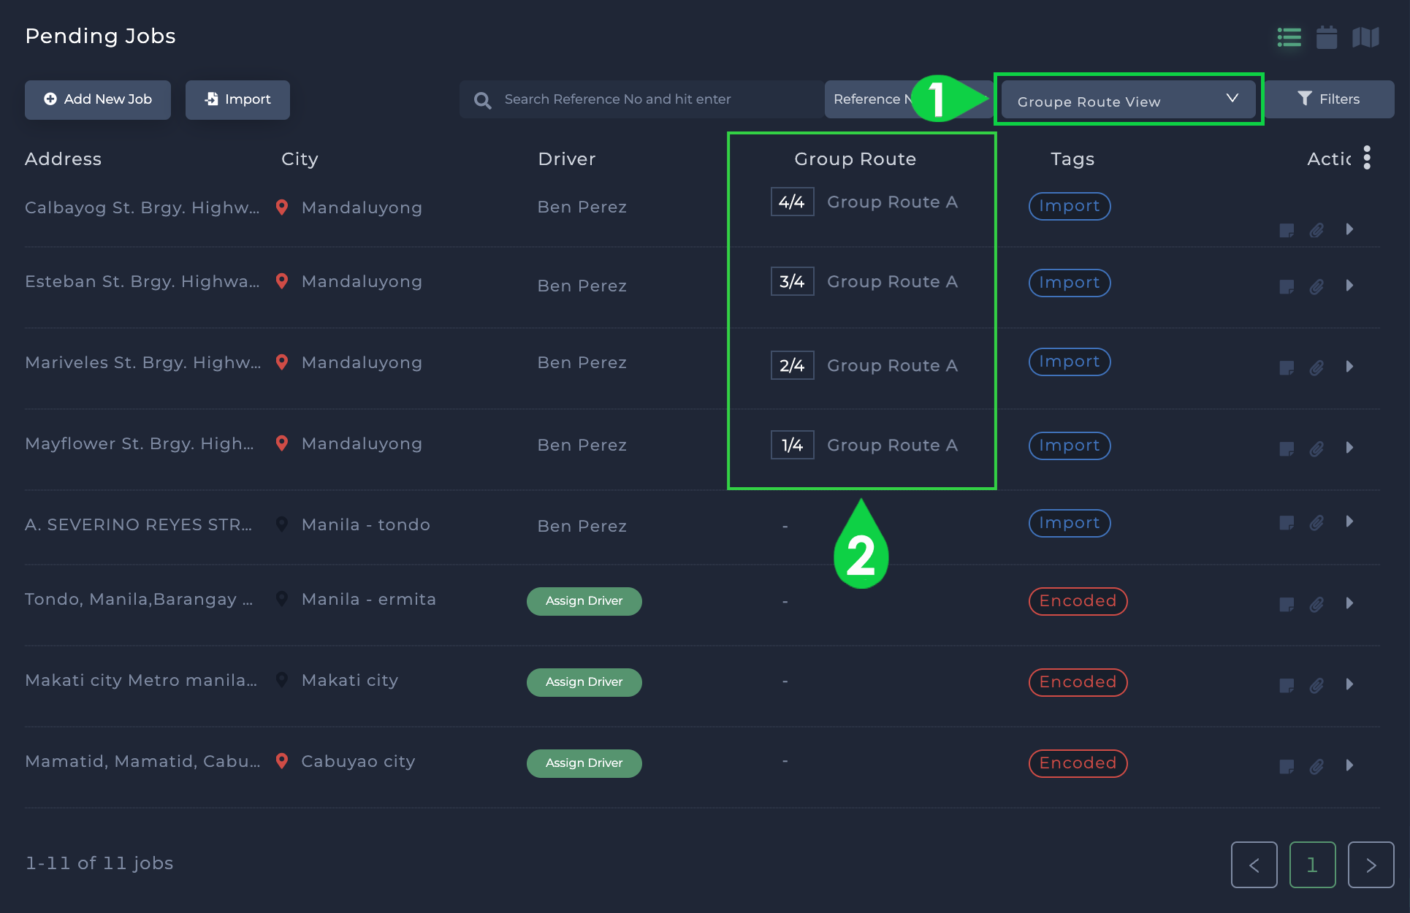This screenshot has width=1410, height=913.
Task: Click Encoded tag on Tondo, Manila row
Action: pyautogui.click(x=1078, y=601)
